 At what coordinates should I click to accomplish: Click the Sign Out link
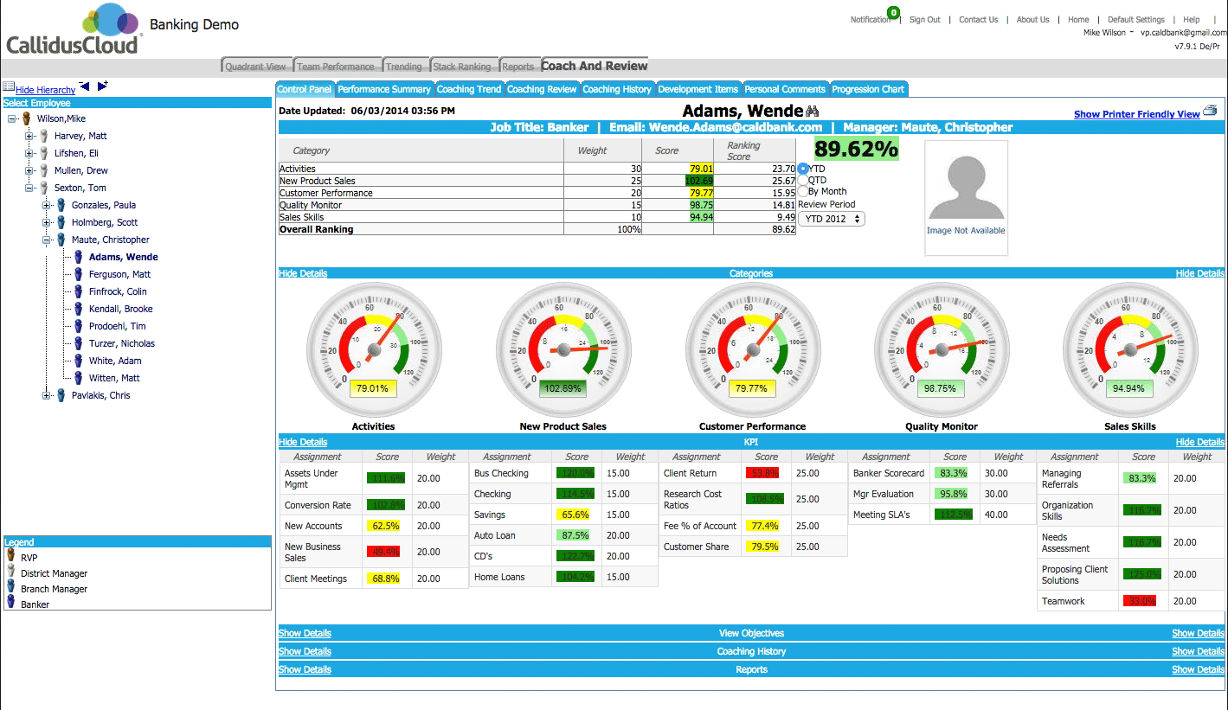924,19
